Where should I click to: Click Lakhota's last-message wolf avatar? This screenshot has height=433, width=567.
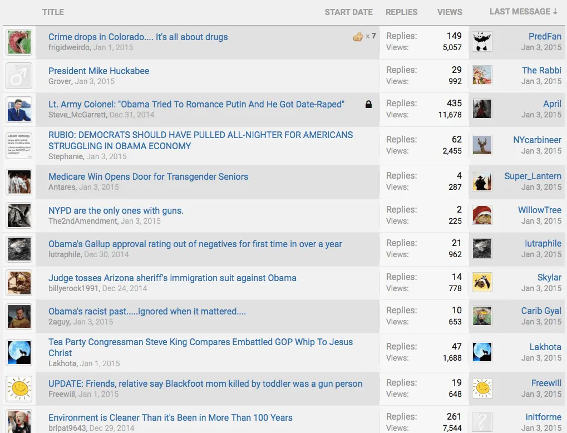pos(482,352)
